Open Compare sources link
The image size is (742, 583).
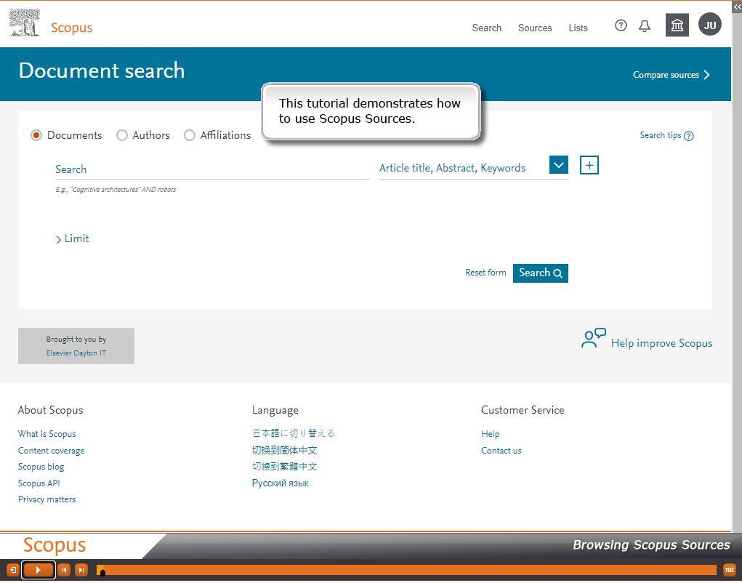[671, 75]
